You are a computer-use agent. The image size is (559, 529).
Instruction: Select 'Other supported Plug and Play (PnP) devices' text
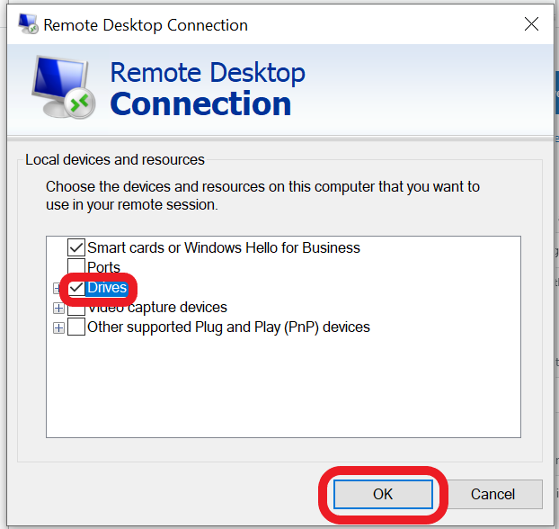pos(228,327)
